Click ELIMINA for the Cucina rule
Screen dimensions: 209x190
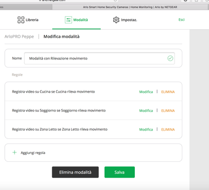tap(168, 92)
